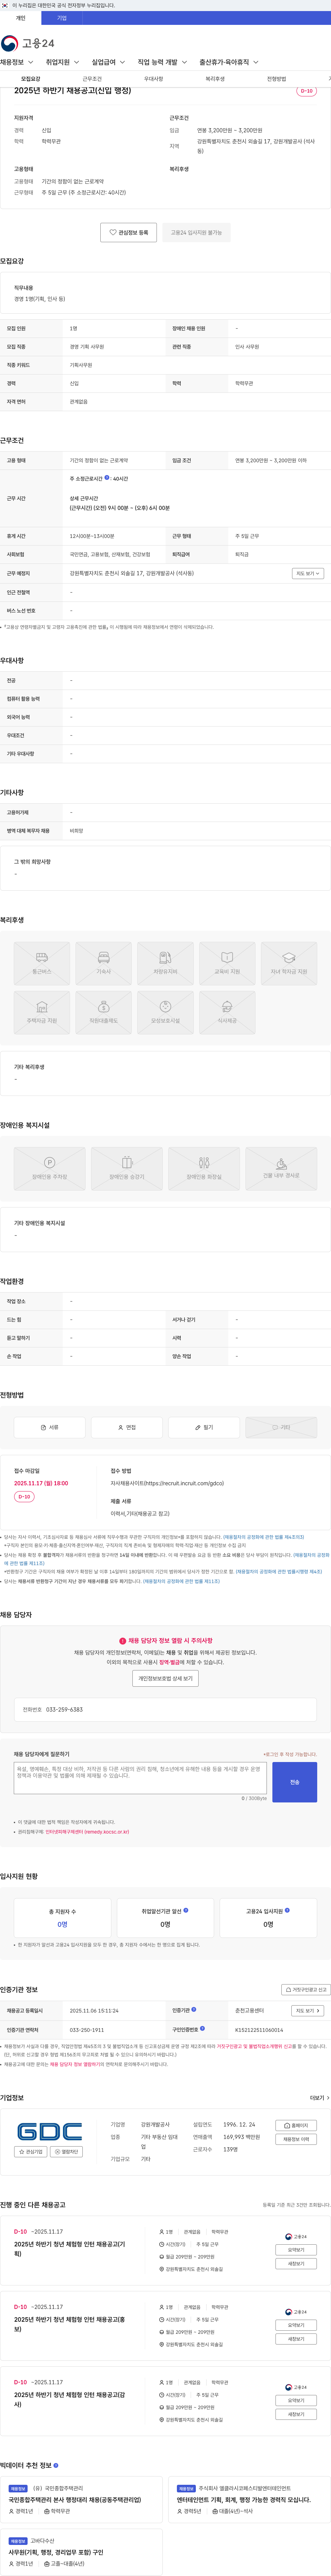Screen dimensions: 331x2576
Task: Click the 필기 screening method tile
Action: coord(204,1427)
